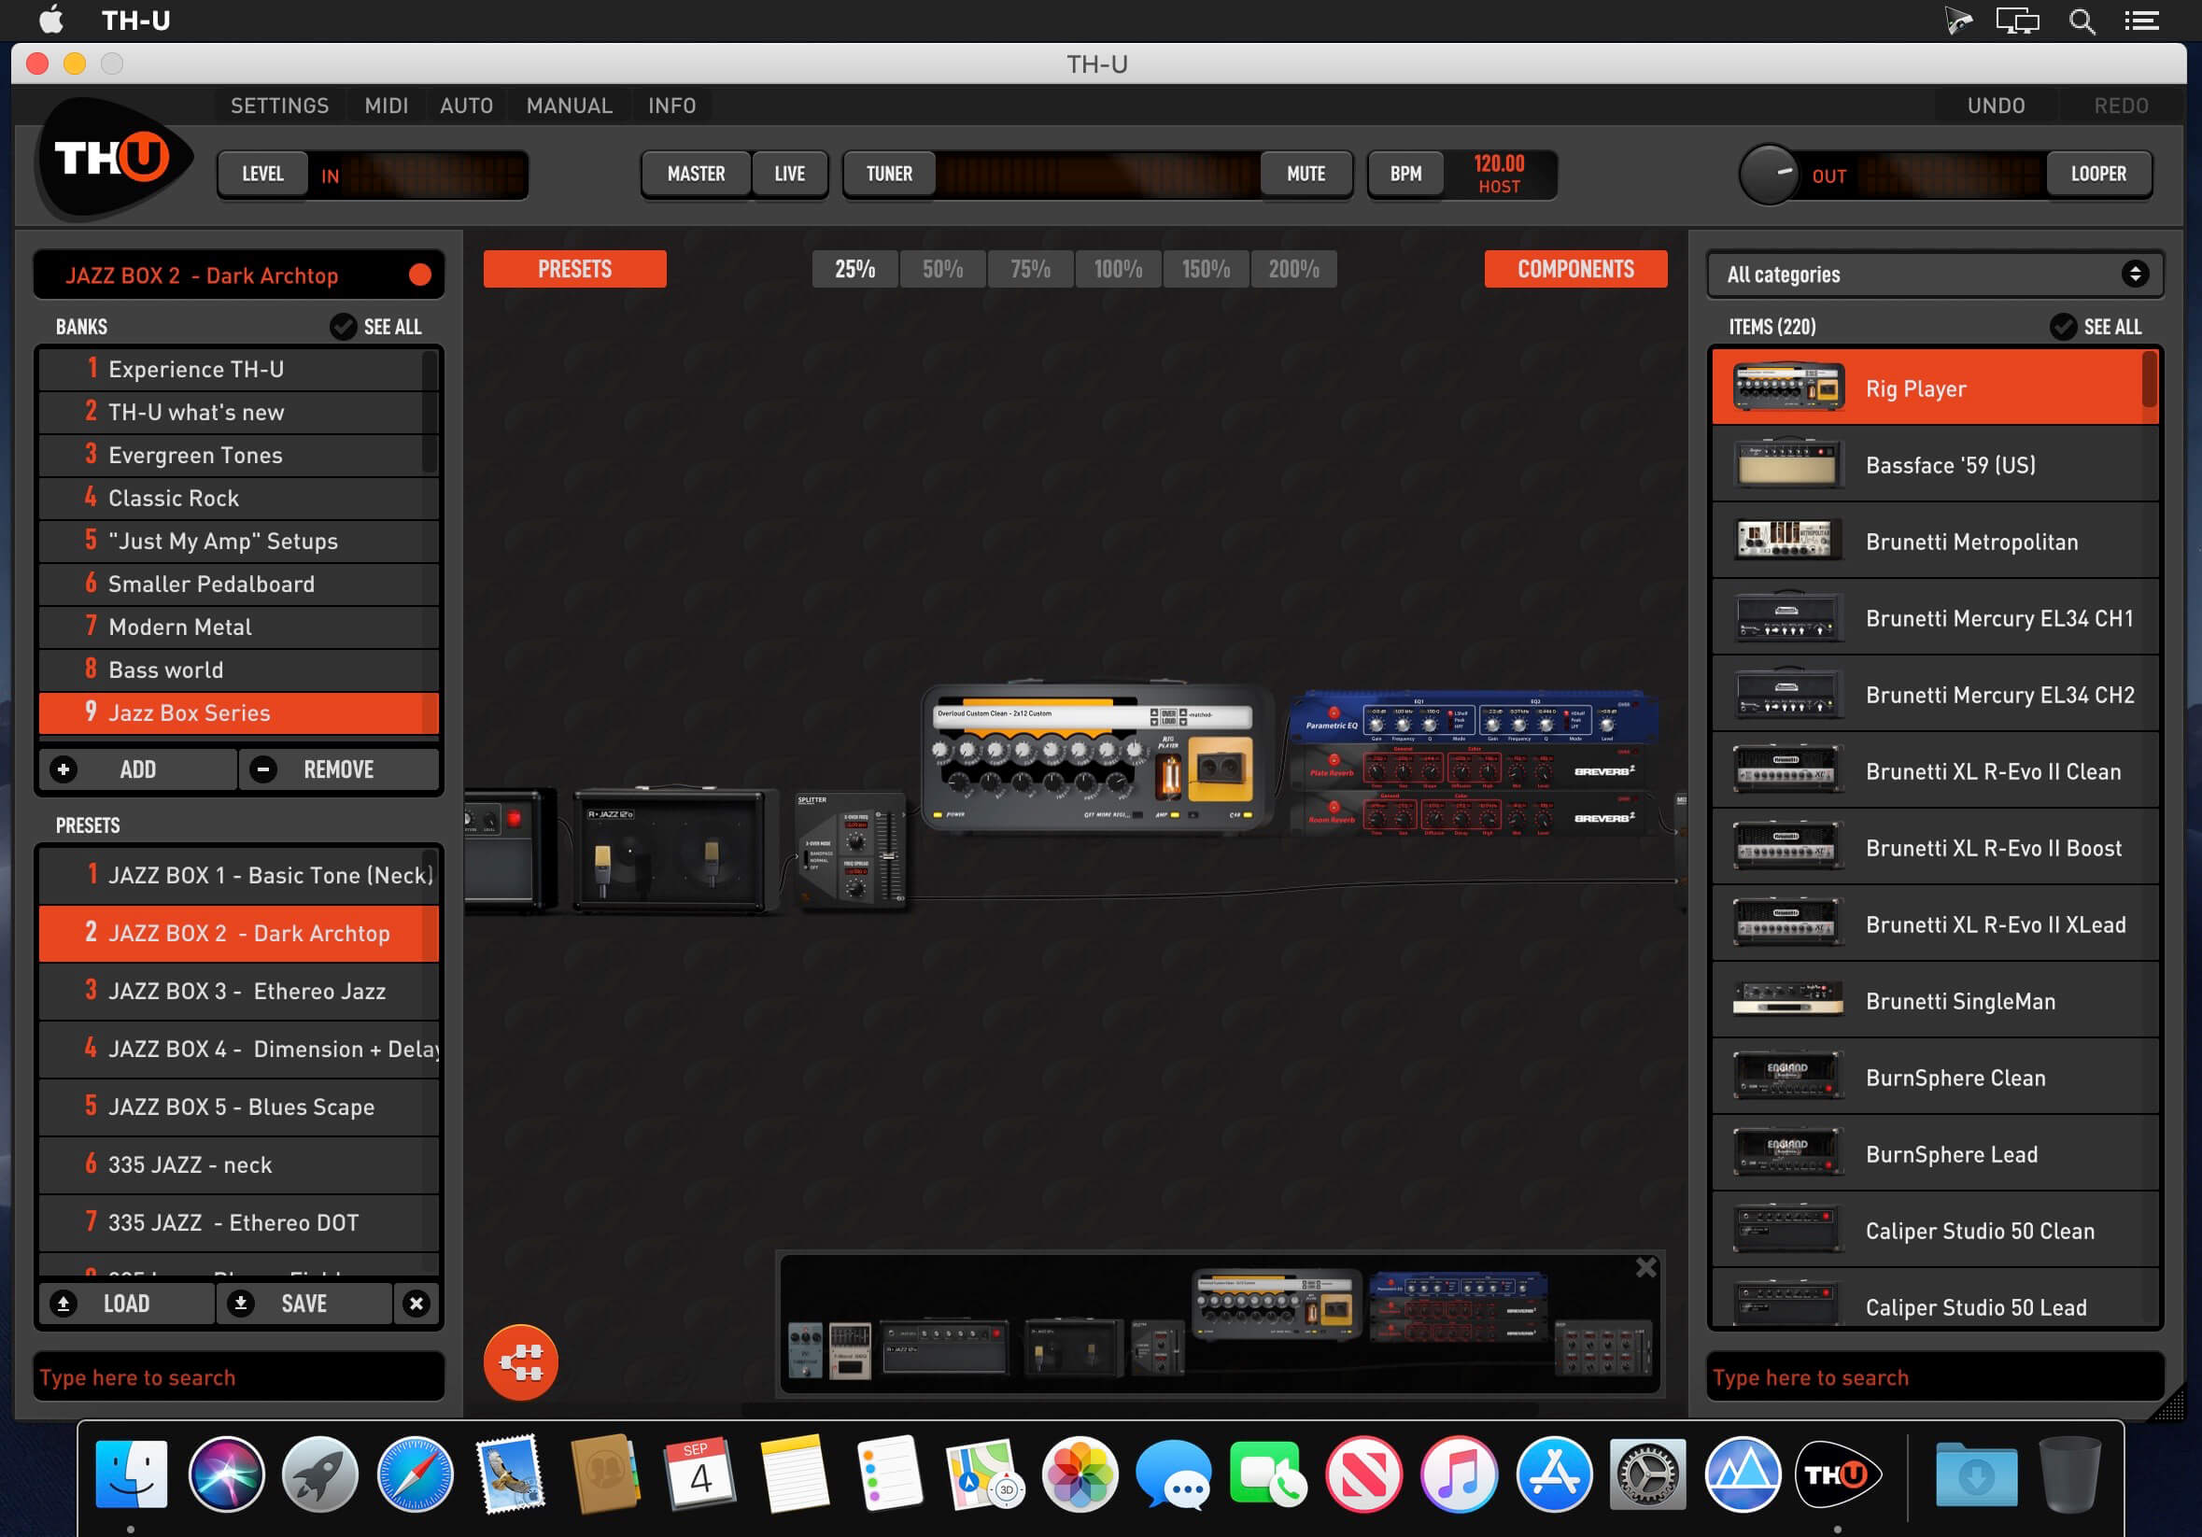Toggle MUTE output
Screen dimensions: 2202x1537
(1306, 174)
